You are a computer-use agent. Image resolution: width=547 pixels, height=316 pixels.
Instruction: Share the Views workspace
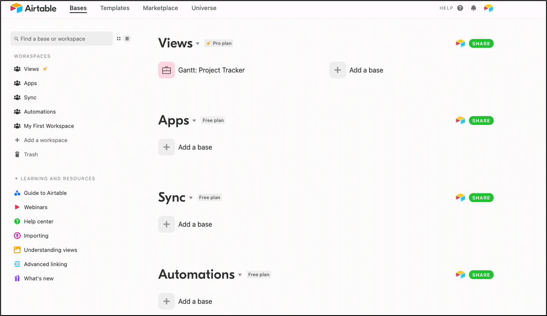[x=481, y=44]
